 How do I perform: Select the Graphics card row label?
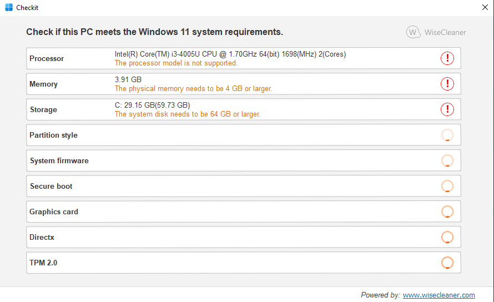[53, 212]
